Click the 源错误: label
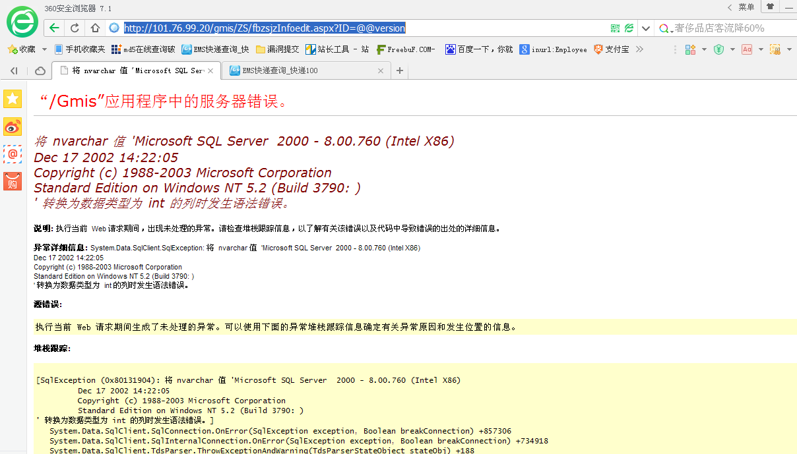Viewport: 797px width, 454px height. click(48, 304)
